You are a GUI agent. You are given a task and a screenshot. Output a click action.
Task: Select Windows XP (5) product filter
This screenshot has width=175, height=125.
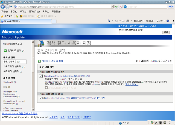tap(10, 82)
